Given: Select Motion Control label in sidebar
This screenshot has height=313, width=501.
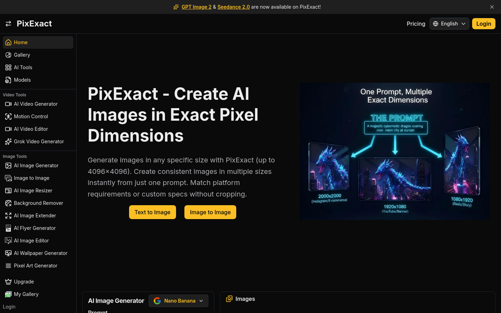Looking at the screenshot, I should pyautogui.click(x=31, y=117).
